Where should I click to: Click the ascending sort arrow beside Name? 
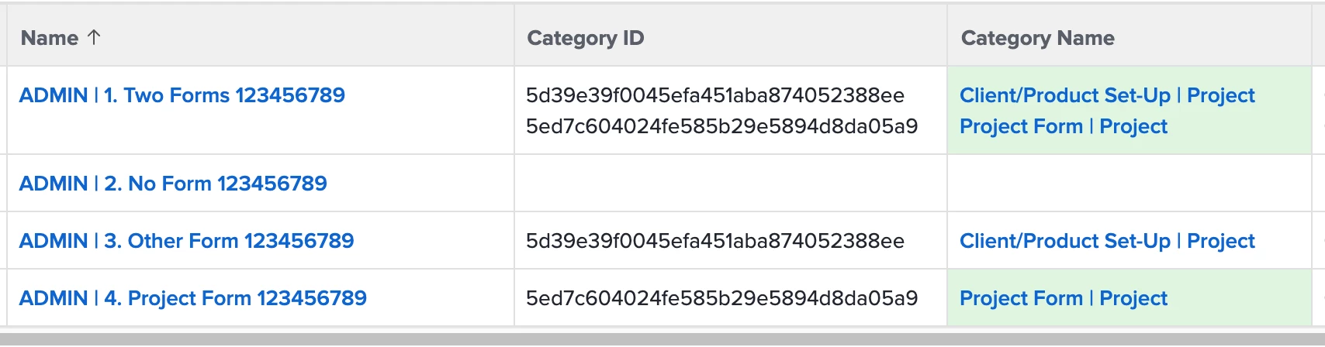(94, 37)
